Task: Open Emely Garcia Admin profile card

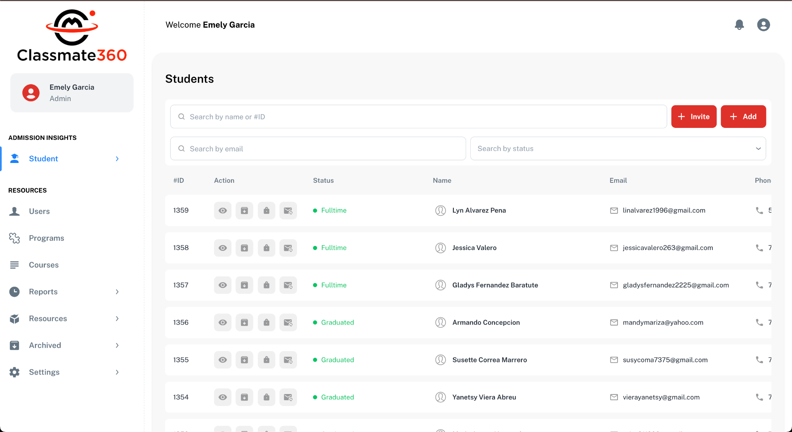Action: coord(72,93)
